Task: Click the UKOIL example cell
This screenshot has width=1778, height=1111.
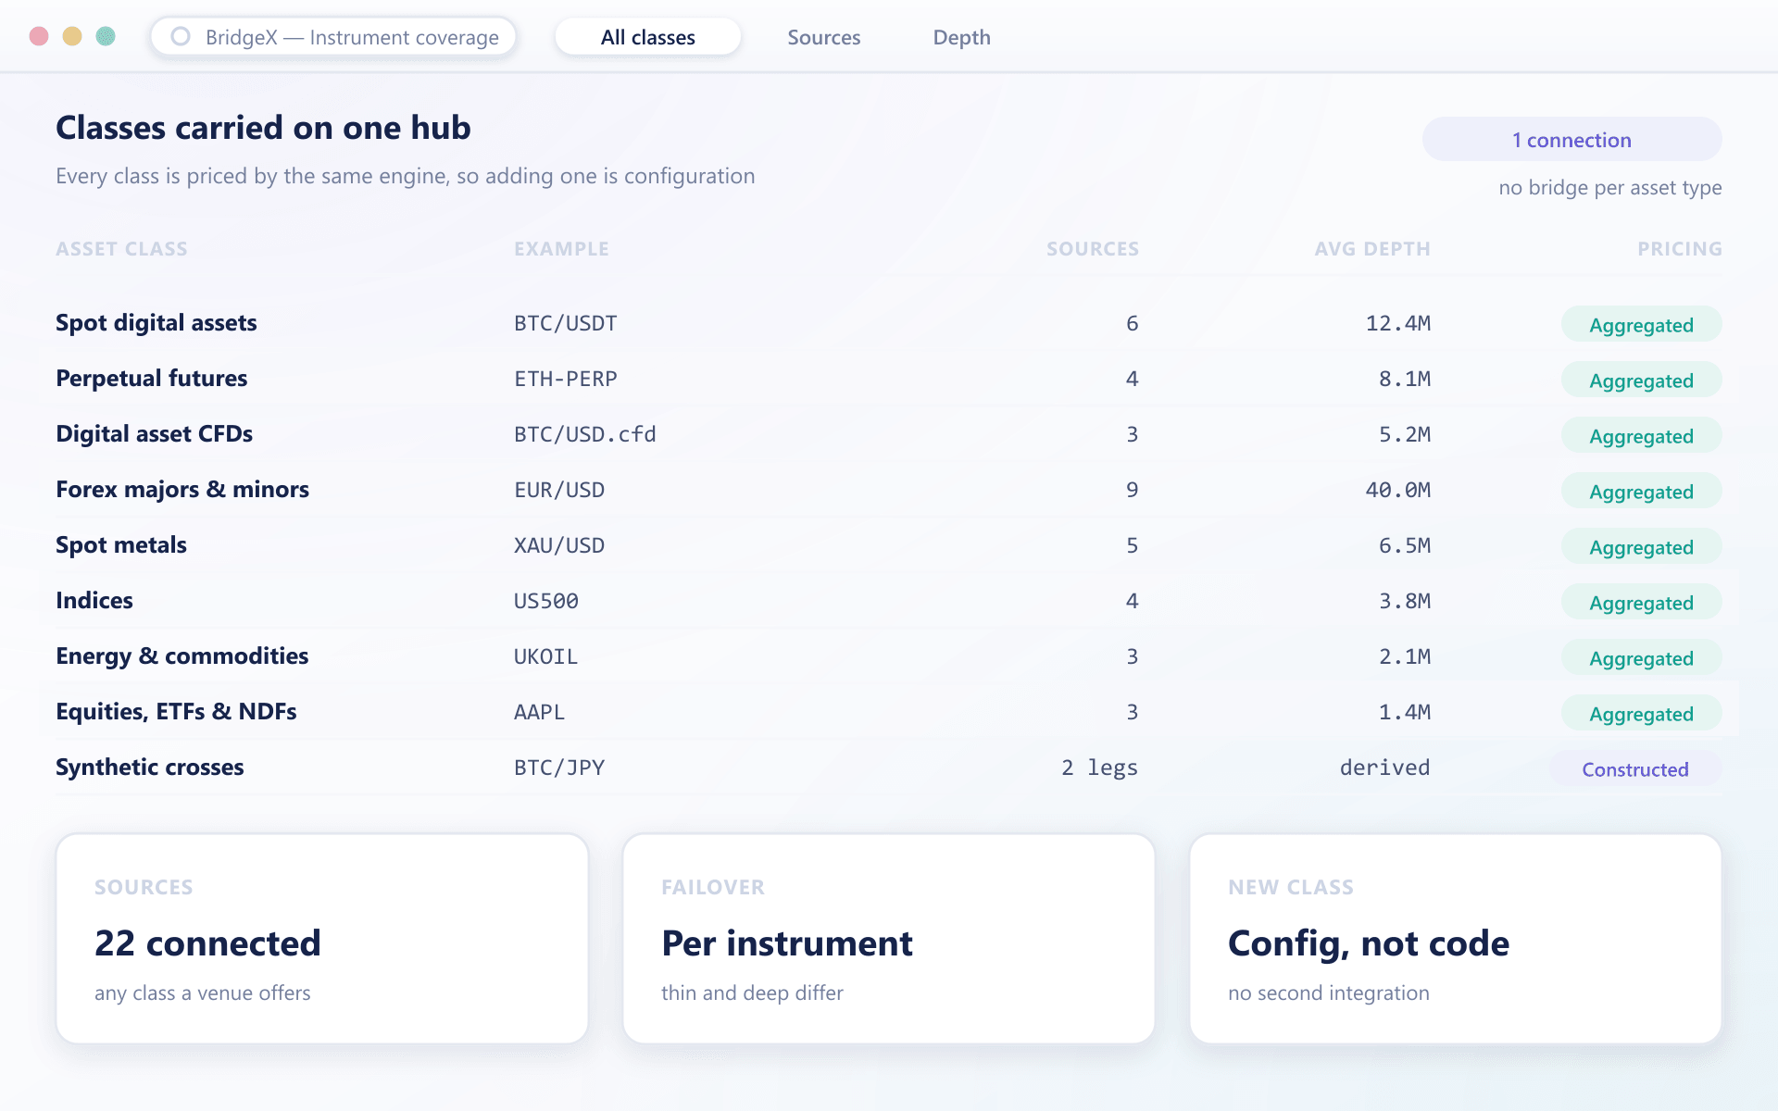Action: pos(546,656)
